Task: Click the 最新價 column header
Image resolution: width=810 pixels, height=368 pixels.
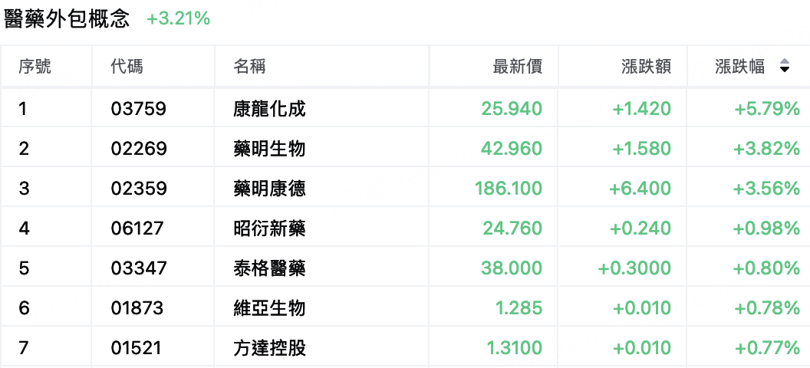Action: tap(518, 66)
